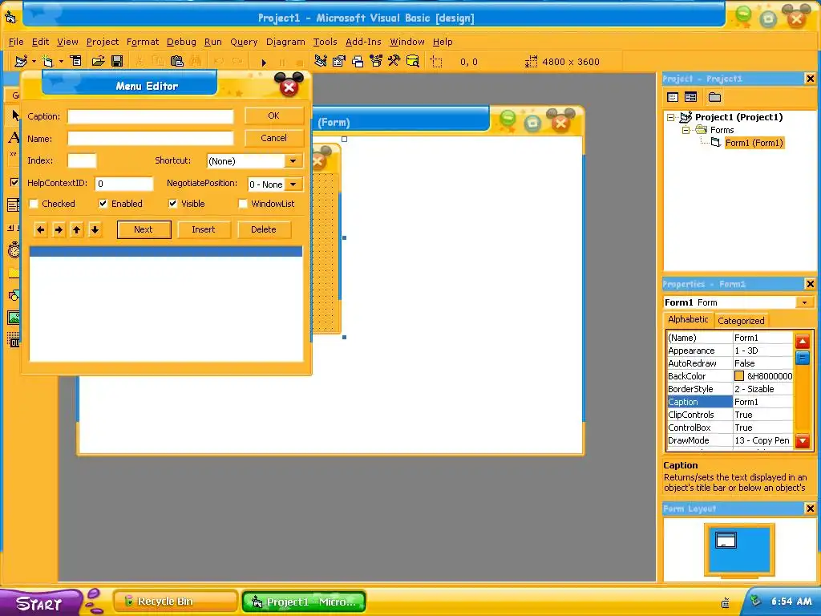The width and height of the screenshot is (821, 616).
Task: Click the Paste clipboard toolbar icon
Action: pyautogui.click(x=177, y=61)
